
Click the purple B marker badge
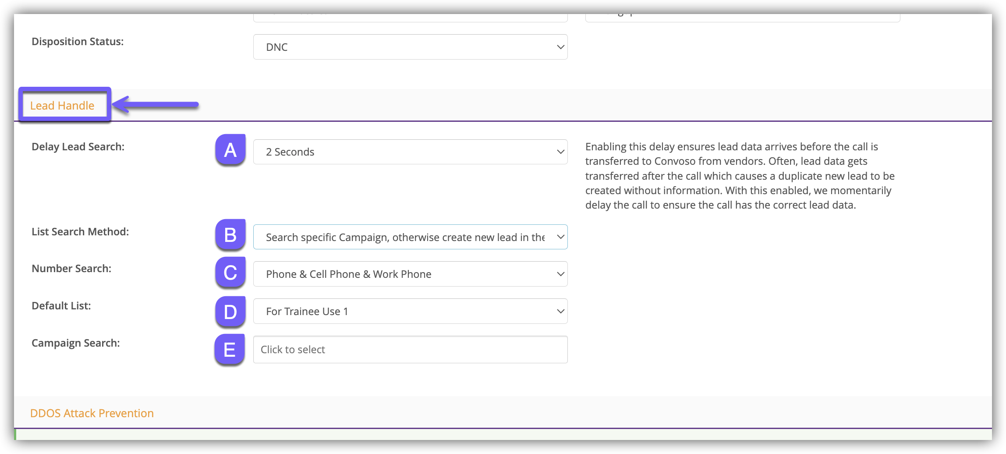pyautogui.click(x=230, y=235)
